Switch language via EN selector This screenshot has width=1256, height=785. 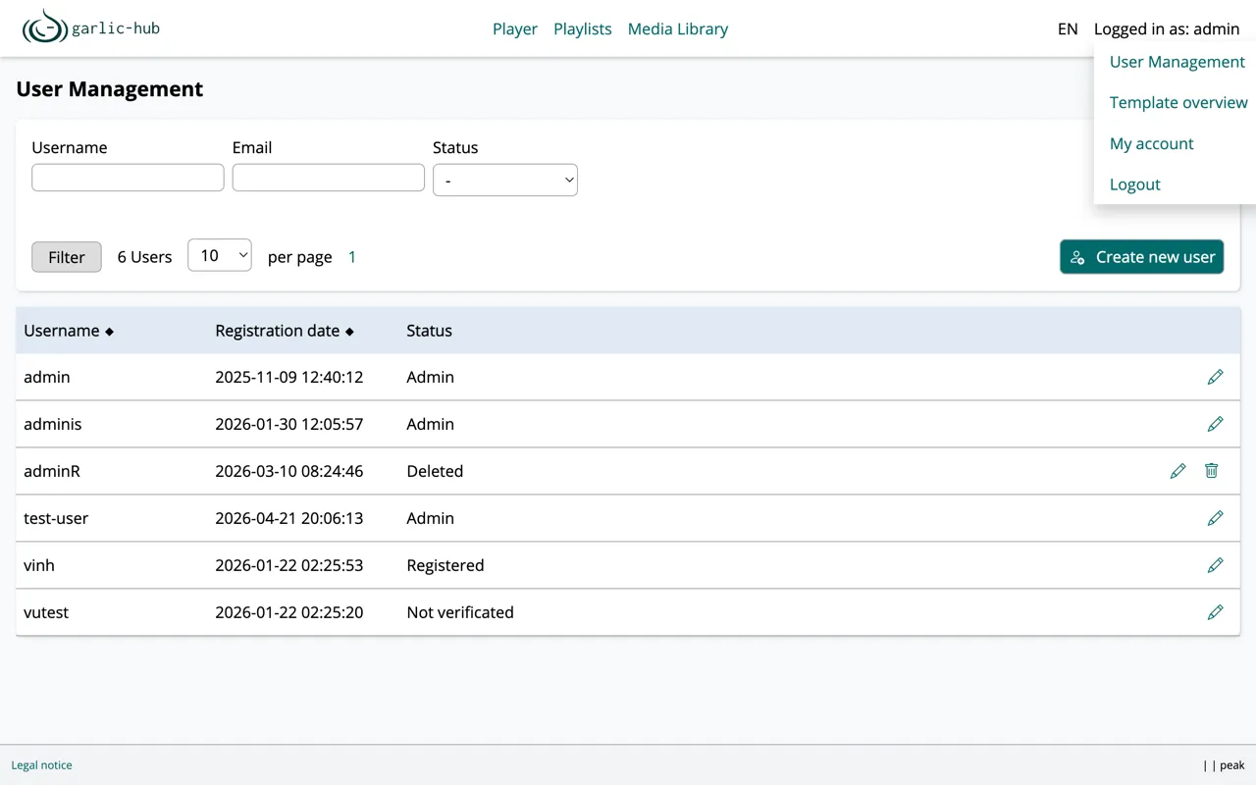pos(1068,28)
